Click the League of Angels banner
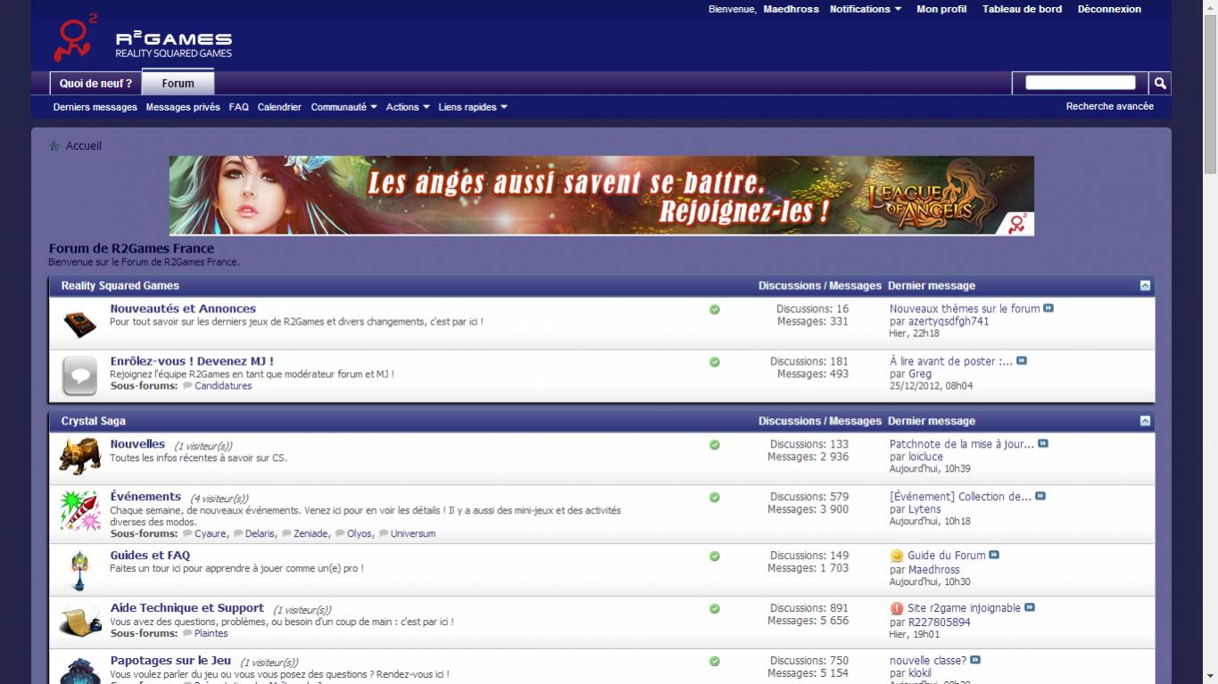 [601, 195]
